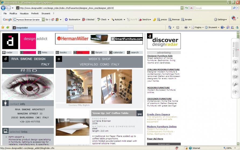240x150 pixels.
Task: Visit the forum section
Action: [99, 52]
